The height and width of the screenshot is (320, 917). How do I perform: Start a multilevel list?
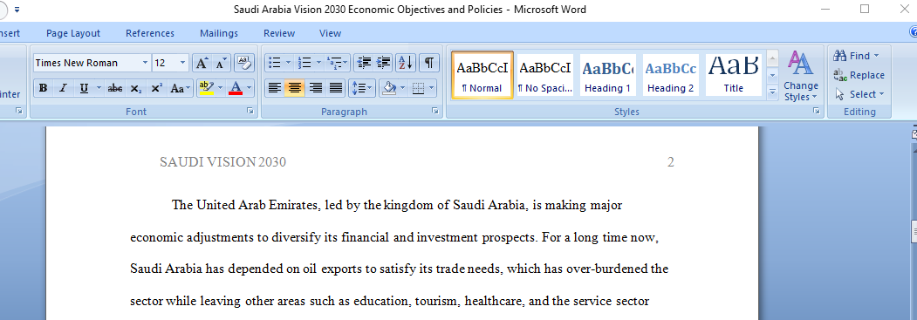pos(338,63)
